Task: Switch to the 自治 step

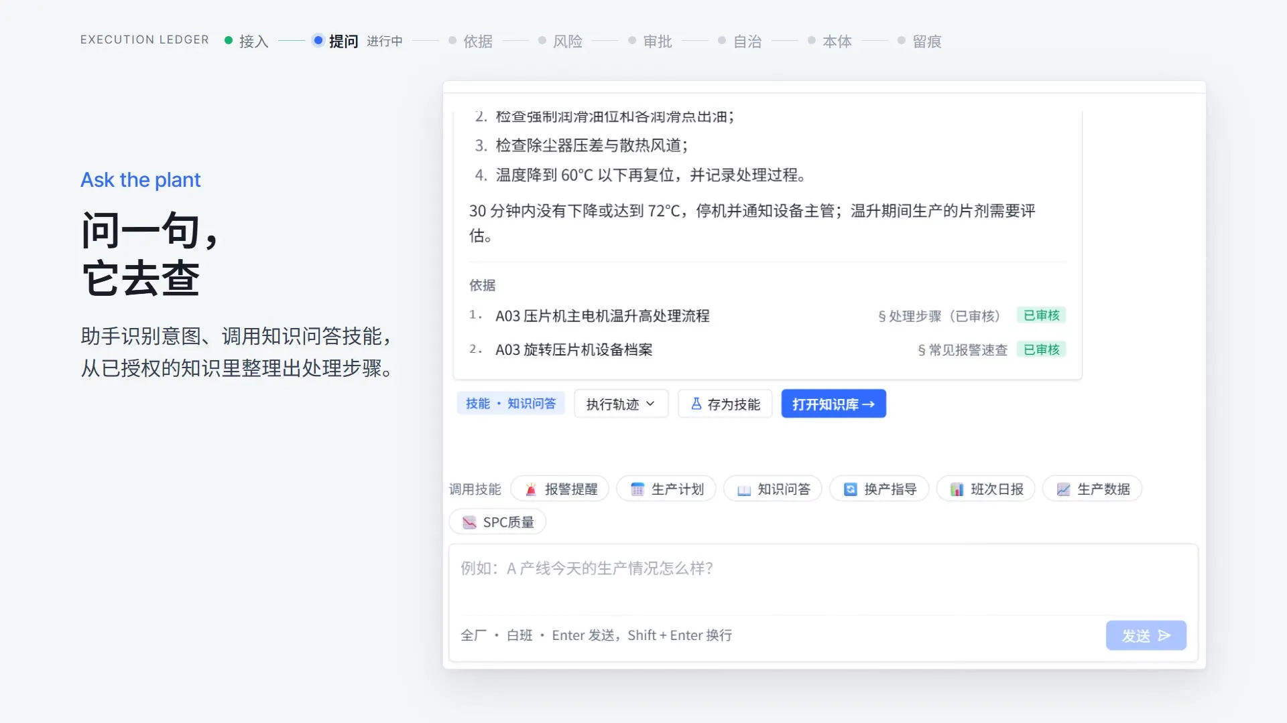Action: click(741, 41)
